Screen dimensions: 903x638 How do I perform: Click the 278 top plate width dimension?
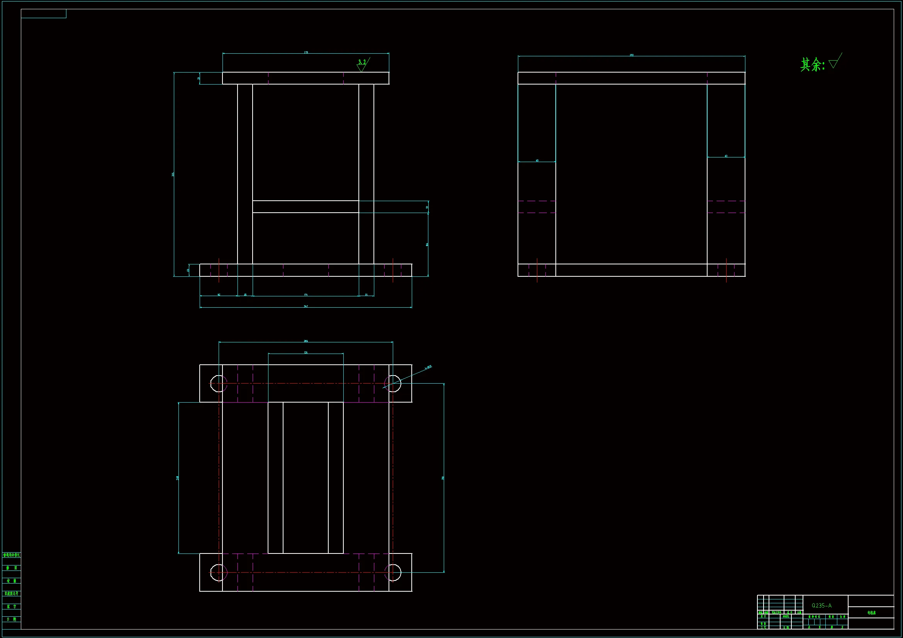(x=306, y=52)
